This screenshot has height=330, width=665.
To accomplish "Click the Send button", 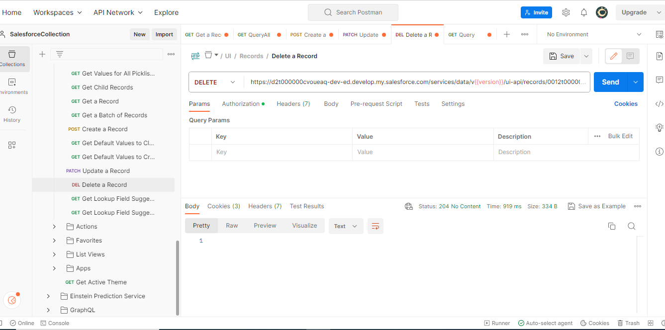I will [x=611, y=82].
